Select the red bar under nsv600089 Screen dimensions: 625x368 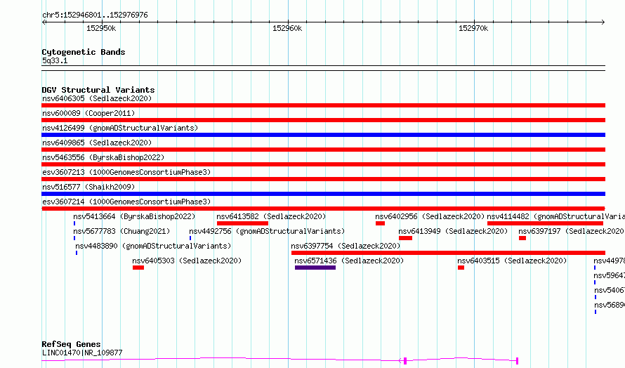click(323, 120)
